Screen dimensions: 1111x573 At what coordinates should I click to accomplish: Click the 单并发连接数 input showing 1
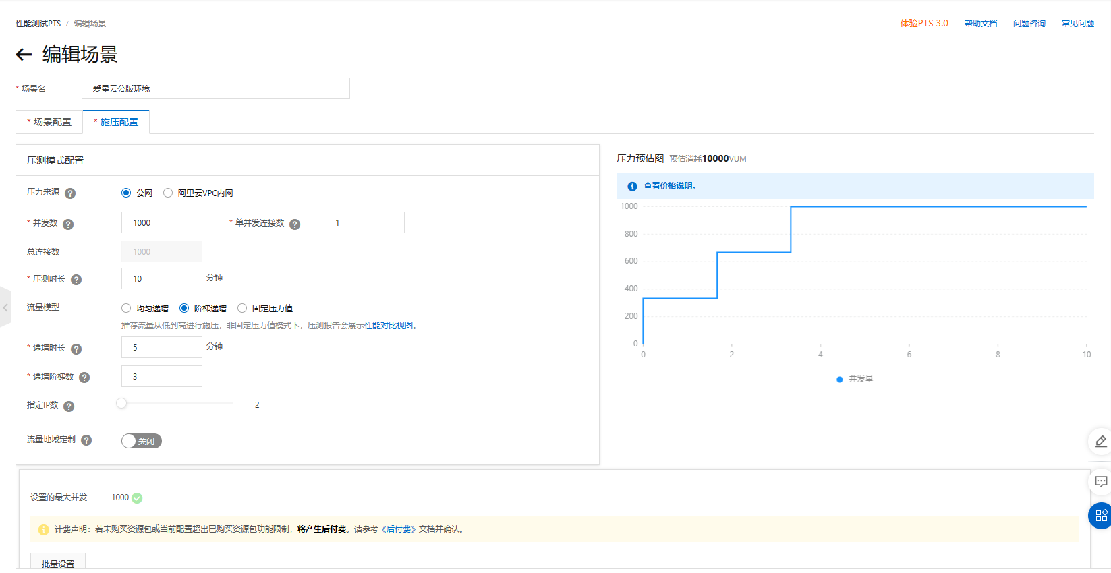[x=364, y=222]
